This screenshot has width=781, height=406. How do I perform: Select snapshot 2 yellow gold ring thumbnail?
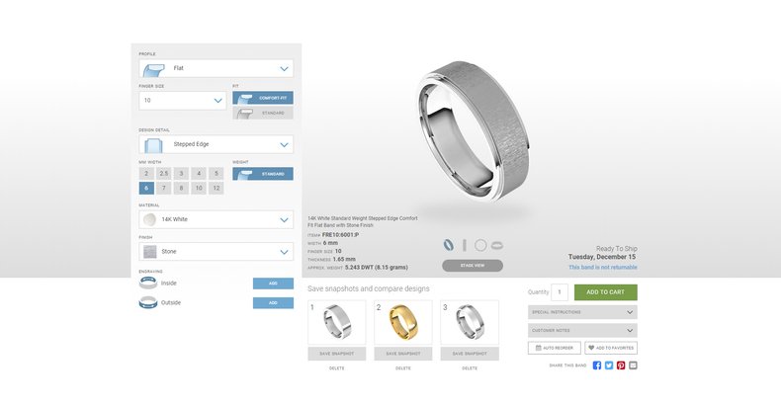[x=403, y=322]
